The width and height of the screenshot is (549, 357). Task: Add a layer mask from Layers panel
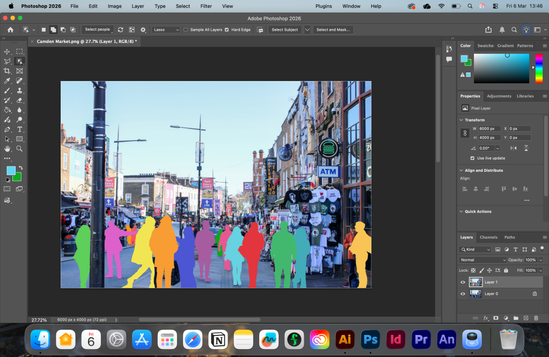[x=495, y=318]
